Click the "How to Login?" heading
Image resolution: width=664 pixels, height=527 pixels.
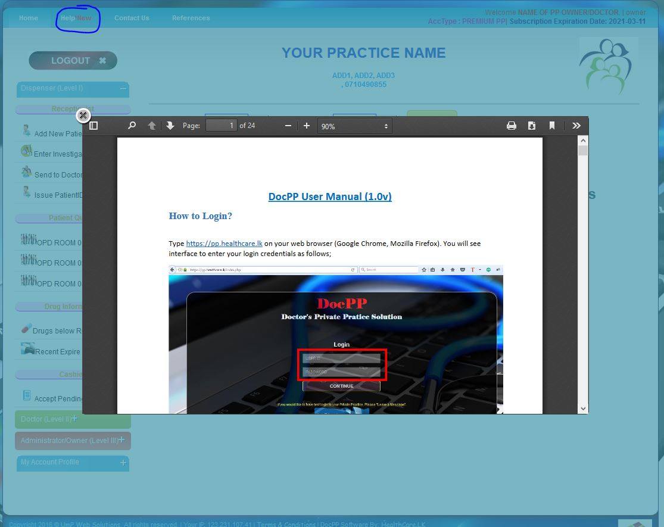click(x=200, y=216)
